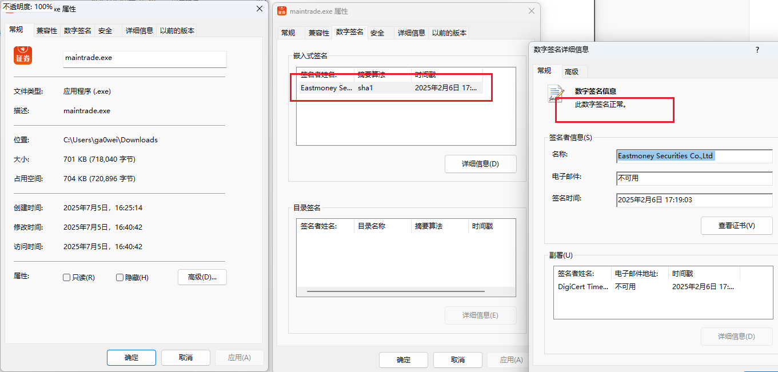
Task: Click the sha1 cell in the embedded signature list
Action: click(x=365, y=88)
